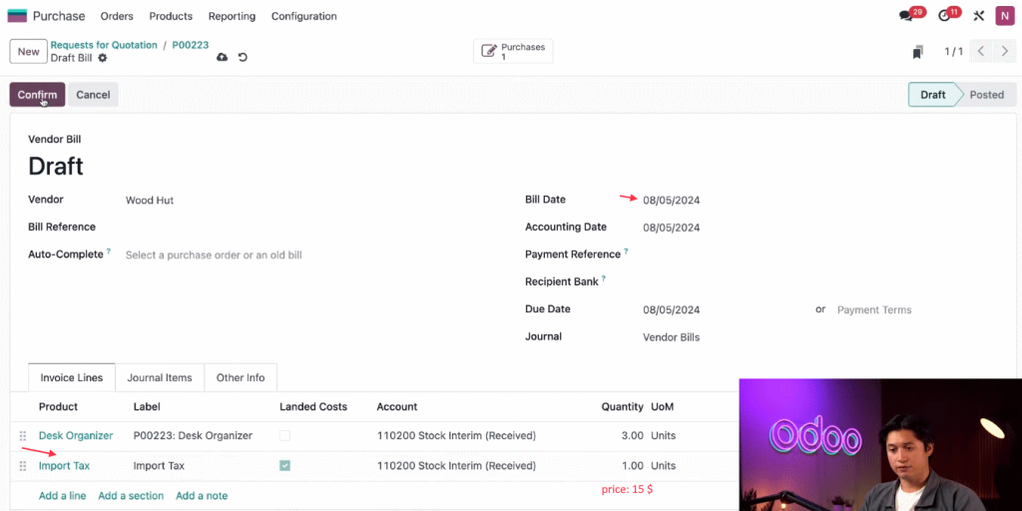Image resolution: width=1022 pixels, height=511 pixels.
Task: Click the pager text 1 / 1
Action: (x=953, y=52)
